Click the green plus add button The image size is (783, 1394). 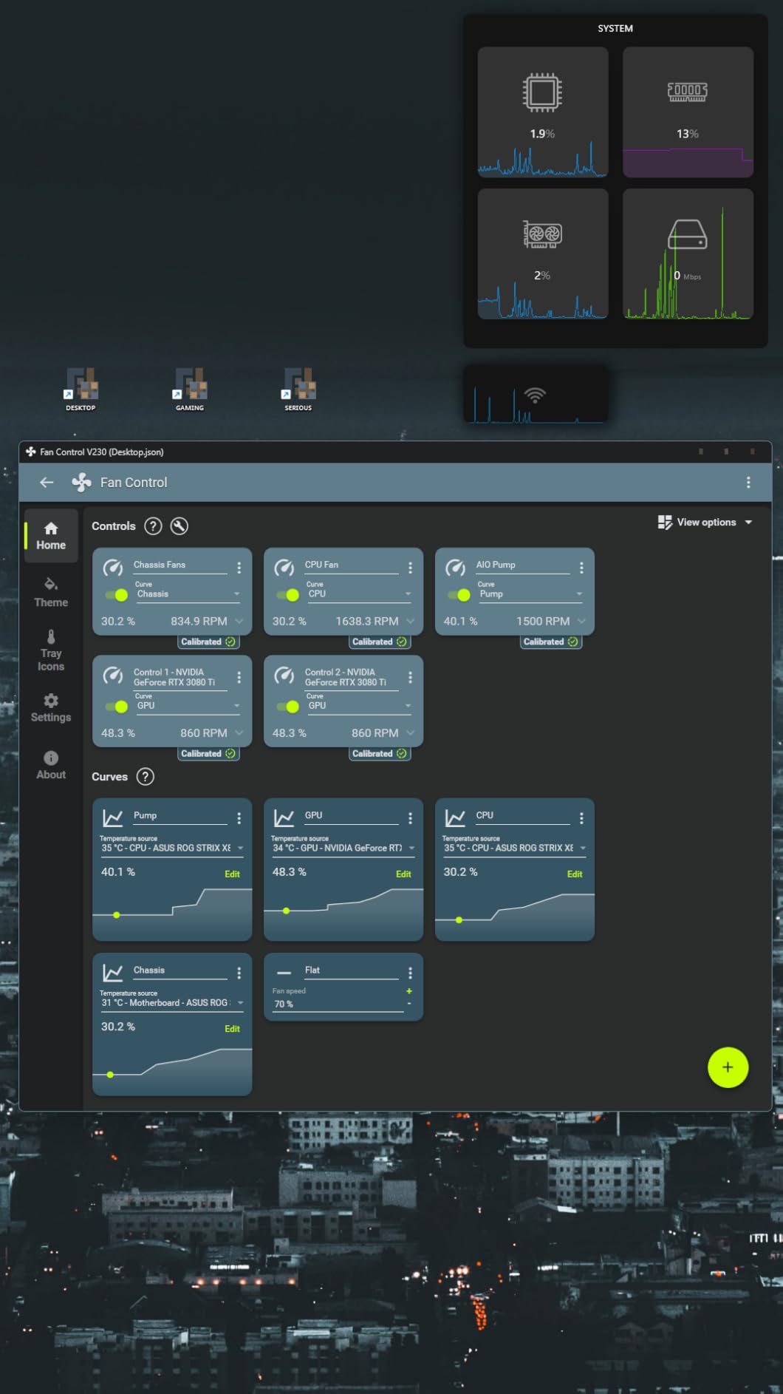coord(727,1067)
